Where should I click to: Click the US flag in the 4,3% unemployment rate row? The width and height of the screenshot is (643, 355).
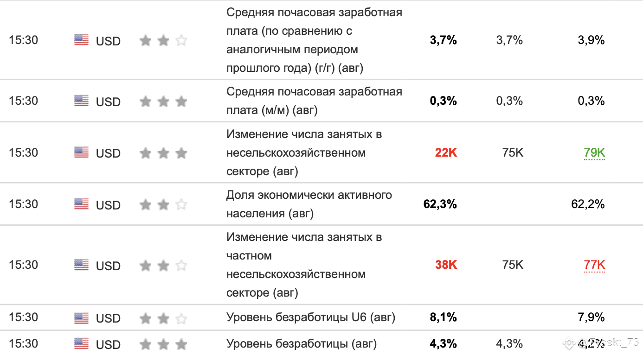(x=81, y=344)
